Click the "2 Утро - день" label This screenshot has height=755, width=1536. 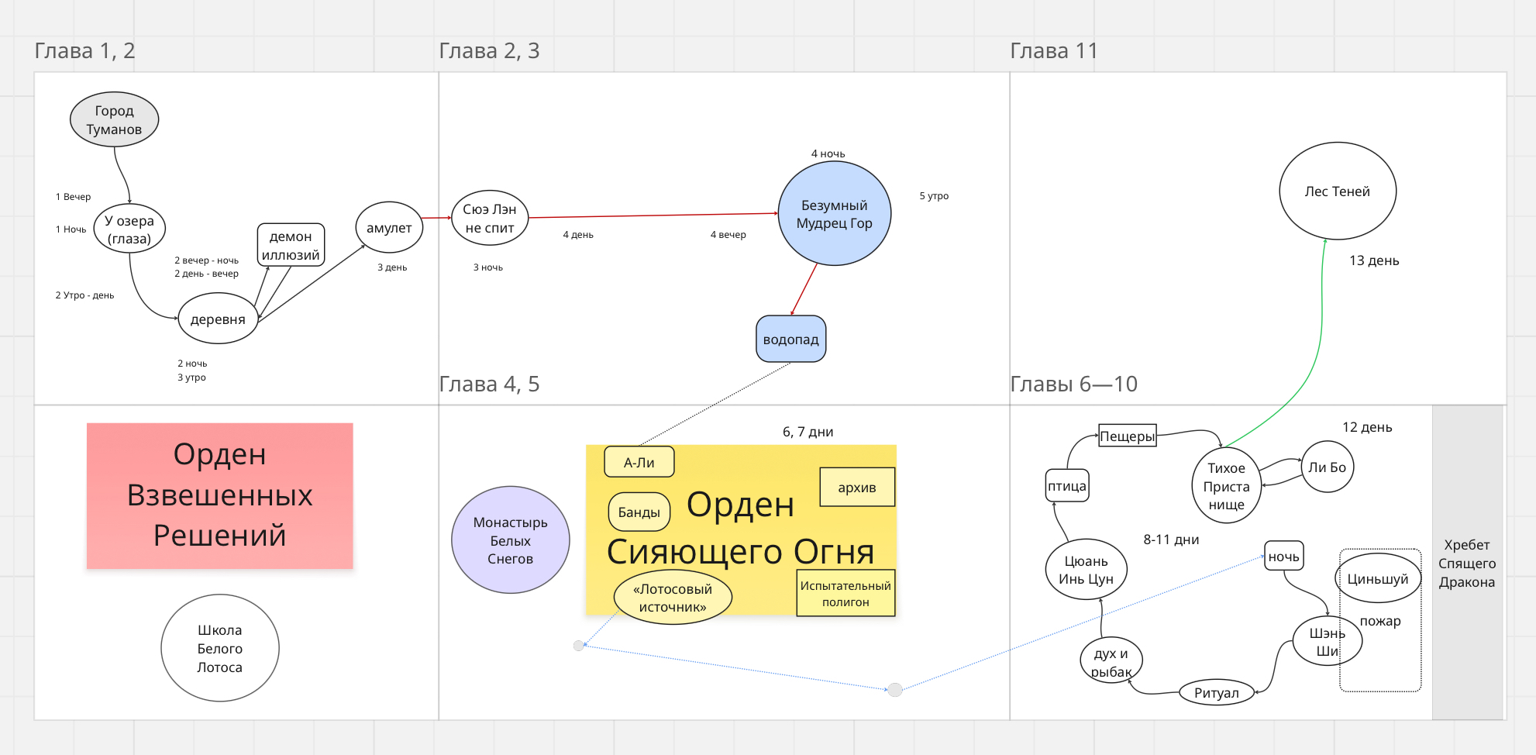84,295
